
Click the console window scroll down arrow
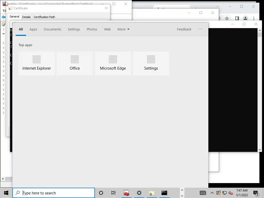coord(260,150)
